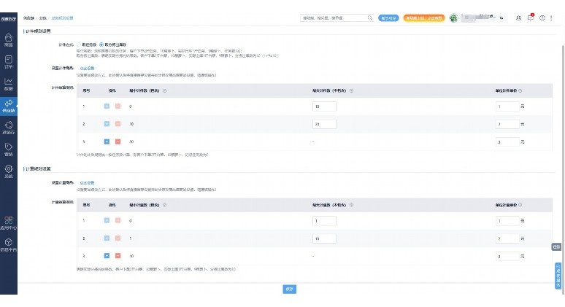The height and width of the screenshot is (307, 565).
Task: Edit max piece-count field showing 20 in row 2
Action: [x=324, y=124]
